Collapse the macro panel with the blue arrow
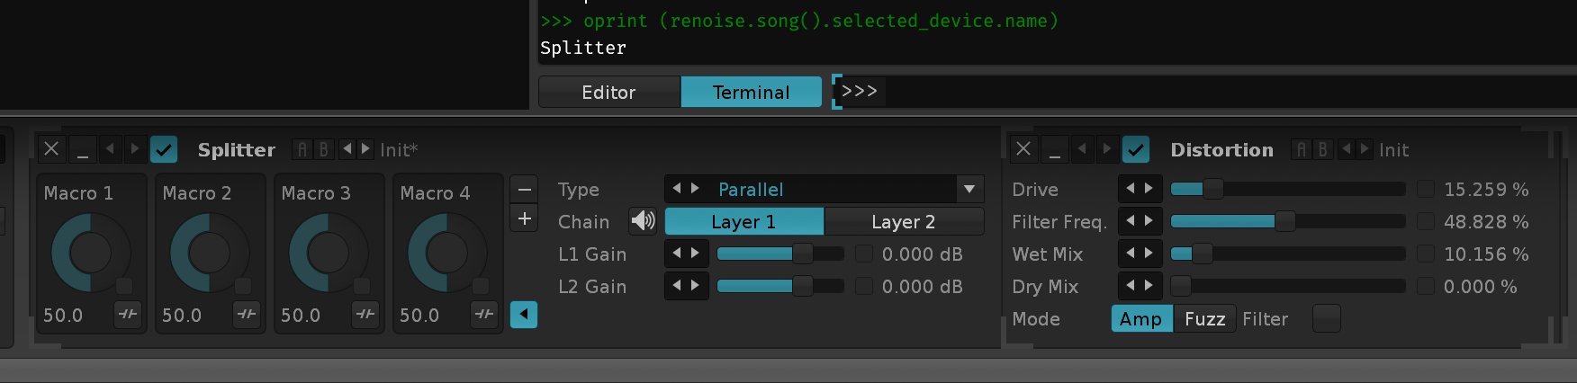 [x=524, y=315]
